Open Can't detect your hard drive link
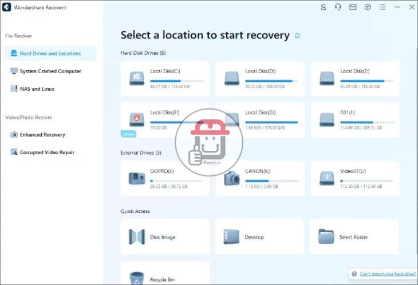 click(388, 274)
